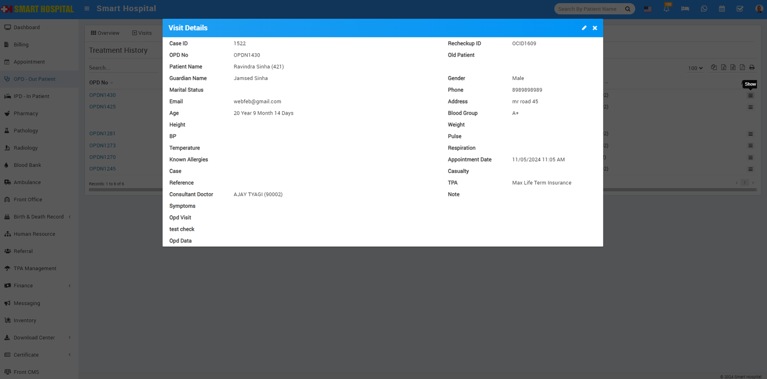Click the pencil edit icon in Visit Details
The width and height of the screenshot is (767, 379).
pos(584,28)
